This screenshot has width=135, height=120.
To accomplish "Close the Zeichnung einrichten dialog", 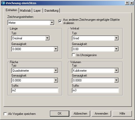I will [x=132, y=3].
